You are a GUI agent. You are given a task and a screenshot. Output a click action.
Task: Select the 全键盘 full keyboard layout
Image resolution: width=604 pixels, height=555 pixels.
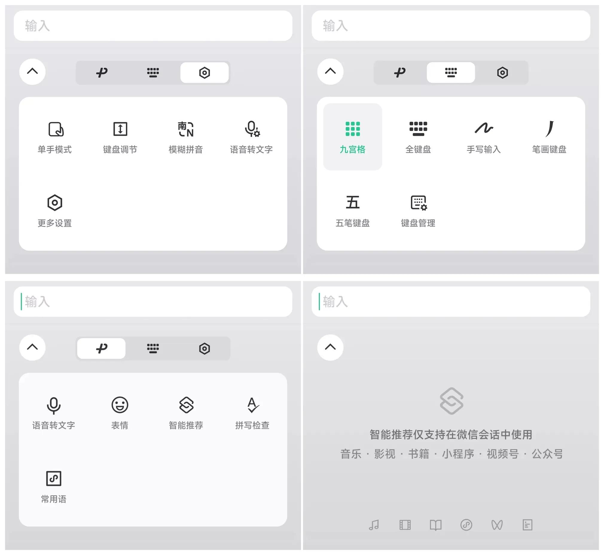tap(418, 137)
